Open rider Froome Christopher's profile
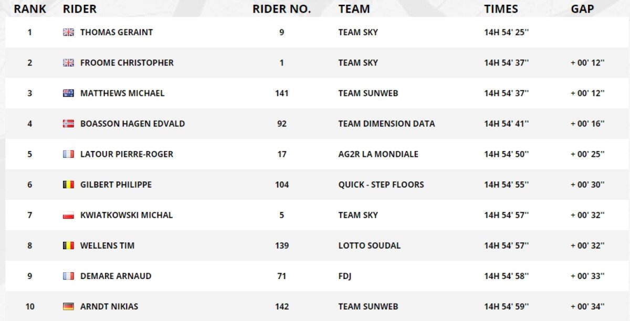Viewport: 630px width, 321px height. [127, 63]
